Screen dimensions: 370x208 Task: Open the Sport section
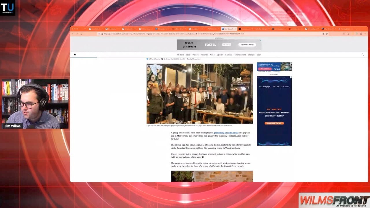pyautogui.click(x=259, y=55)
